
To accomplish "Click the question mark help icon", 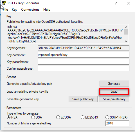I will [116, 3].
